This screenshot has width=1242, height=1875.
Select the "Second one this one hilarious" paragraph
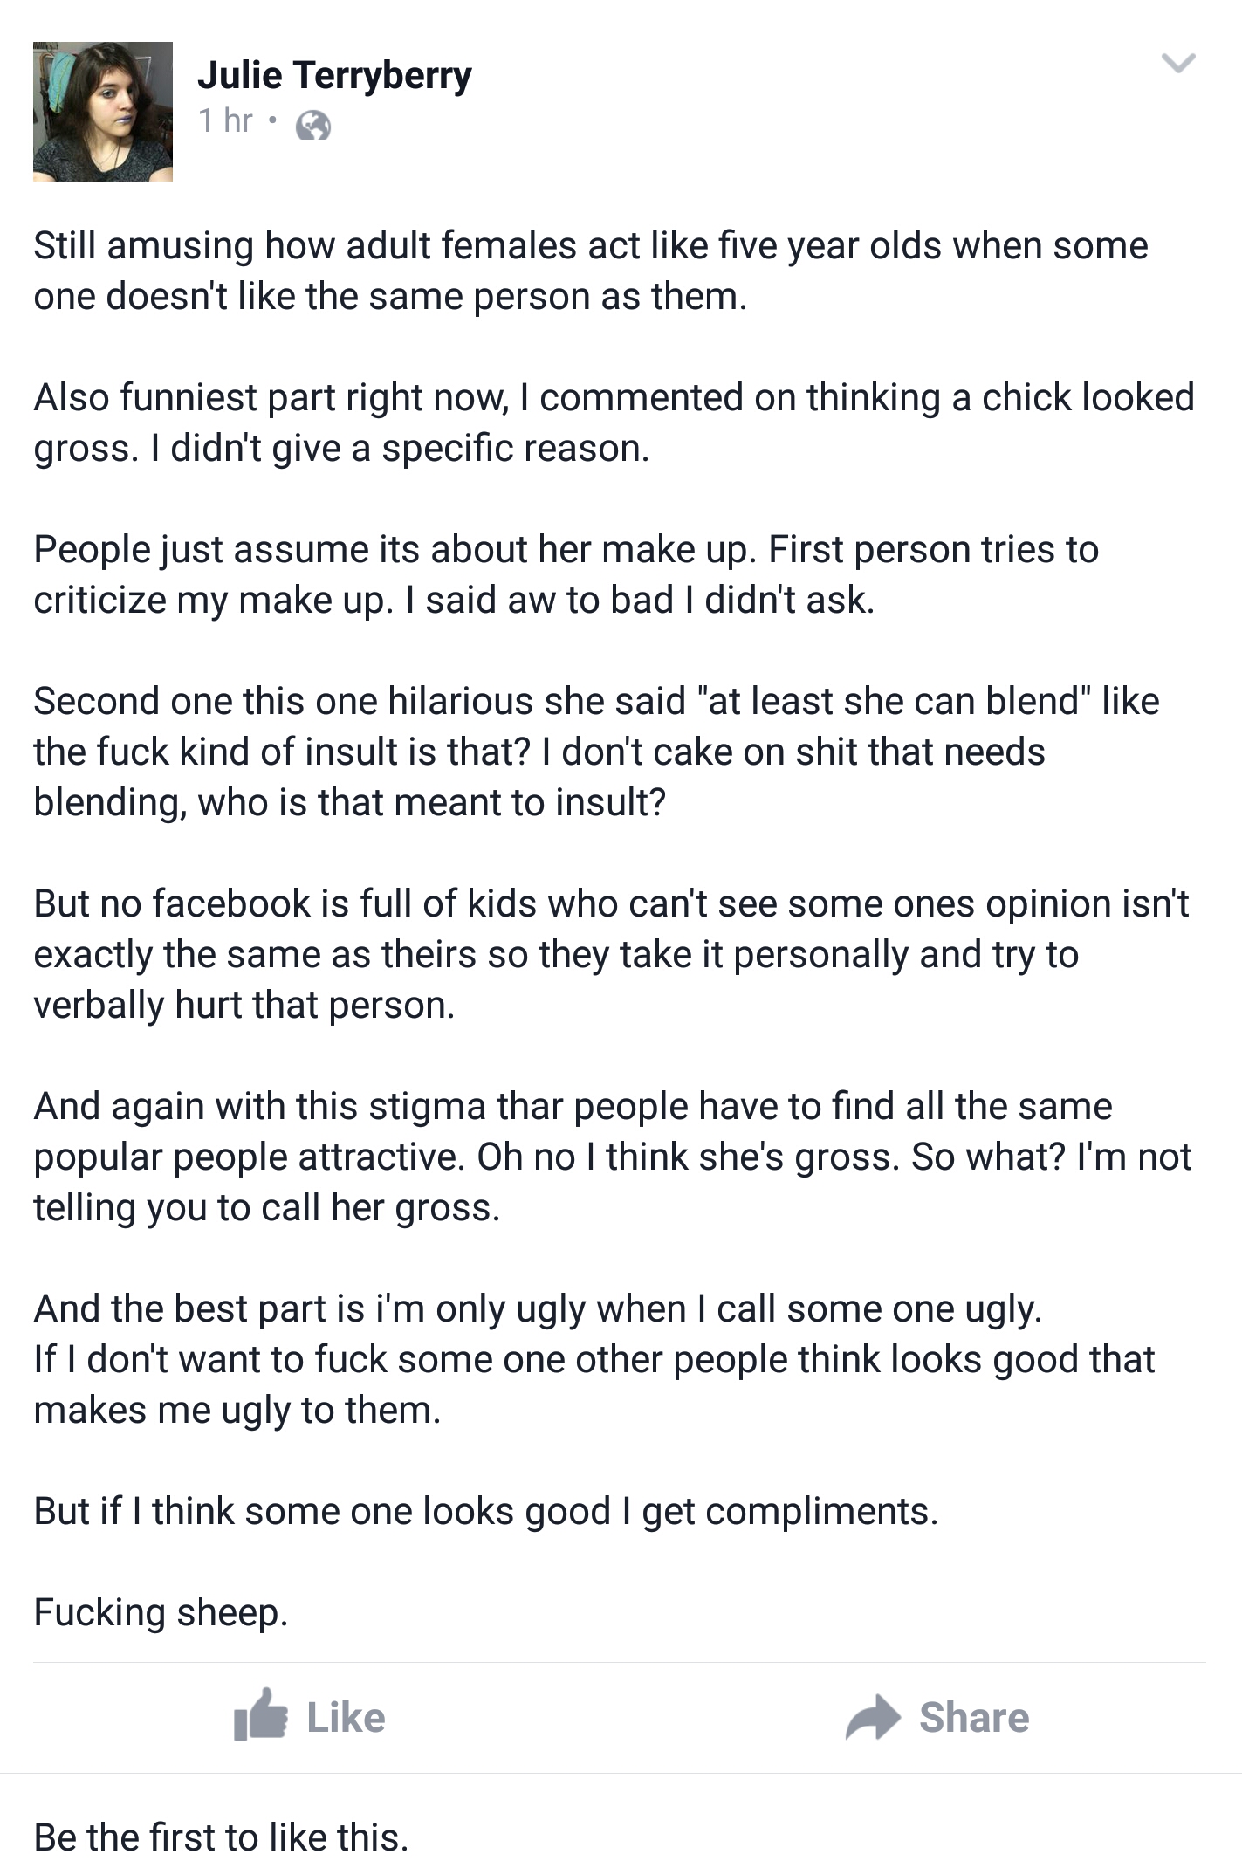(596, 752)
